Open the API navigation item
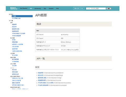 31,8
